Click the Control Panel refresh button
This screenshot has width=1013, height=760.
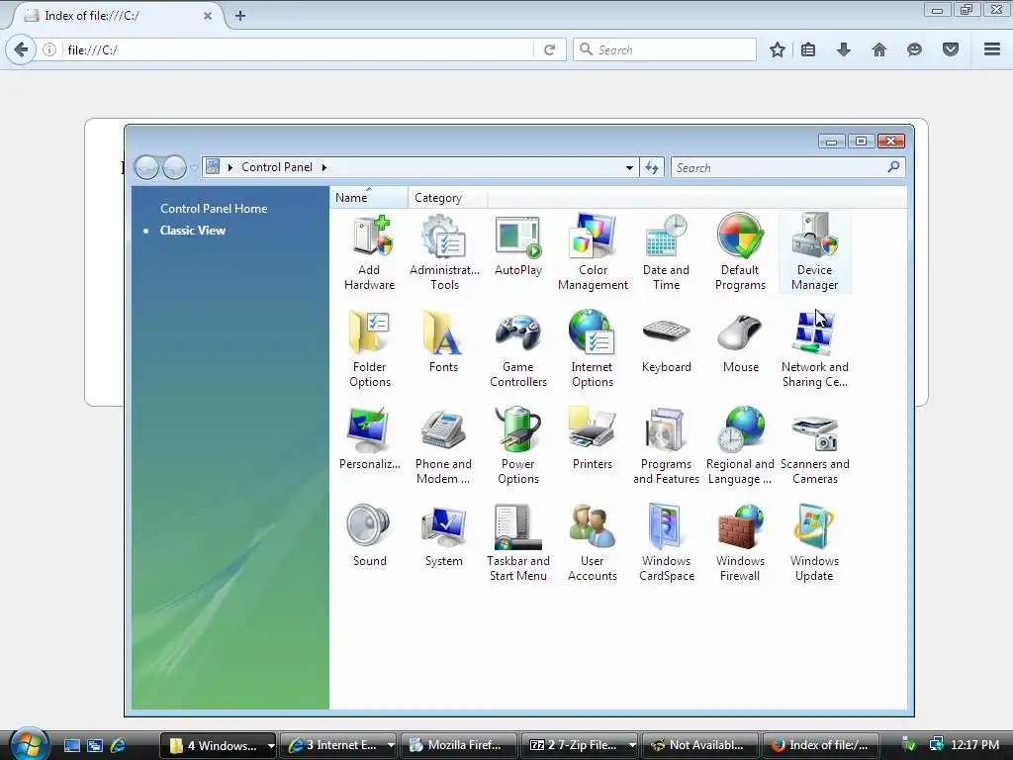pyautogui.click(x=652, y=168)
